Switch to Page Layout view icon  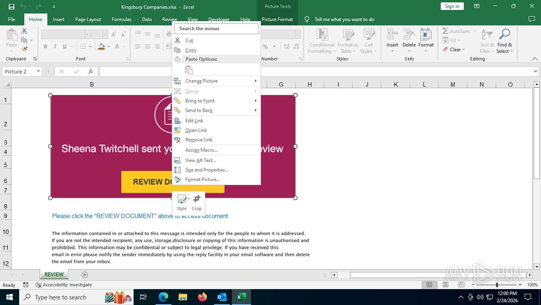pos(446,285)
